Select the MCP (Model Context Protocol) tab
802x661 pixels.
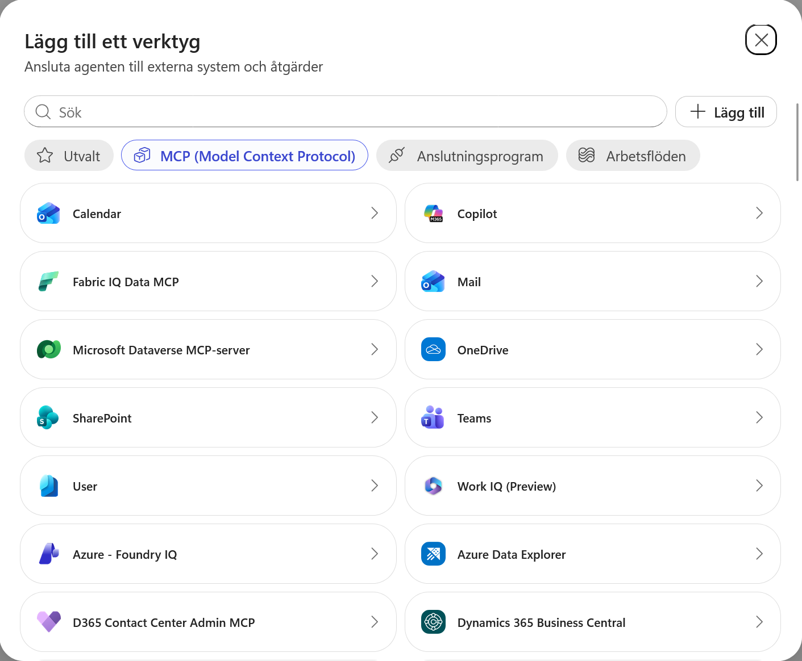coord(244,156)
